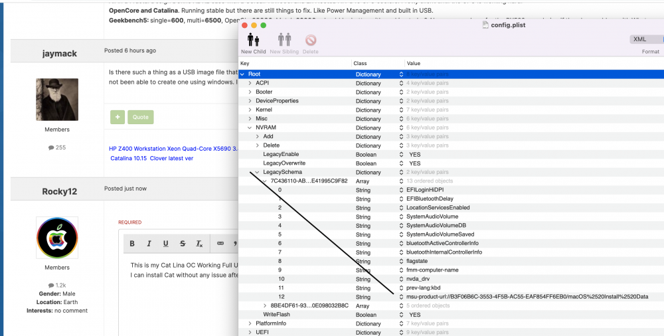Viewport: 664px width, 336px height.
Task: Click jaymack's avatar picture
Action: click(57, 100)
